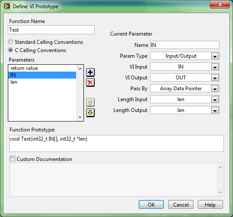The width and height of the screenshot is (233, 217).
Task: Click the Function Name text field
Action: coord(51,30)
